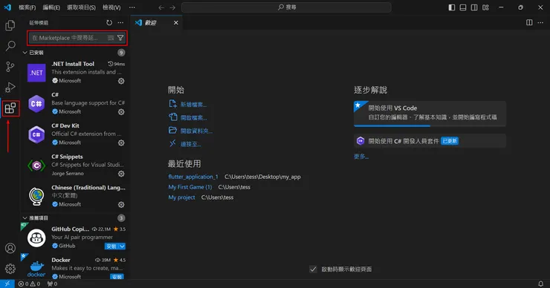Open customize layout icon
The image size is (550, 288).
485,7
